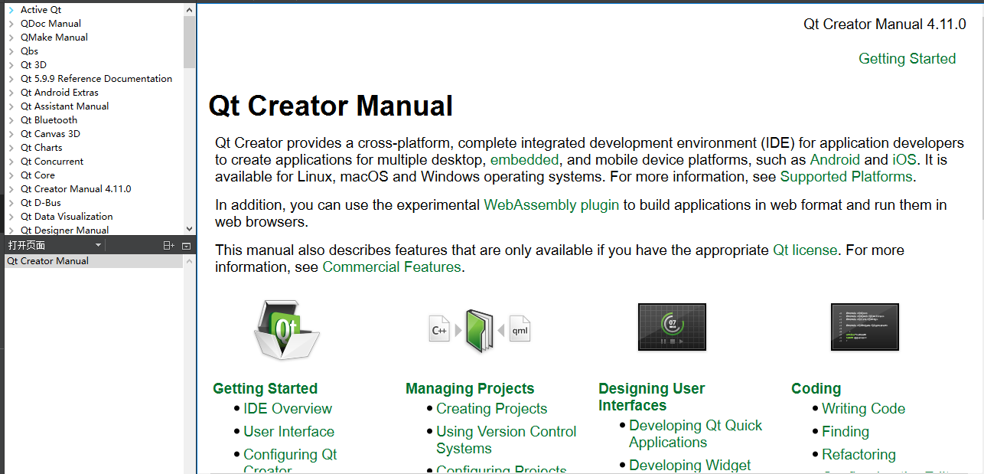This screenshot has height=474, width=984.
Task: Expand Qt 5.9.9 Reference Documentation node
Action: pos(11,79)
